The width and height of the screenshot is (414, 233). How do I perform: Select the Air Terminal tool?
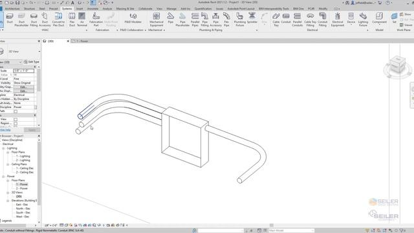[82, 19]
